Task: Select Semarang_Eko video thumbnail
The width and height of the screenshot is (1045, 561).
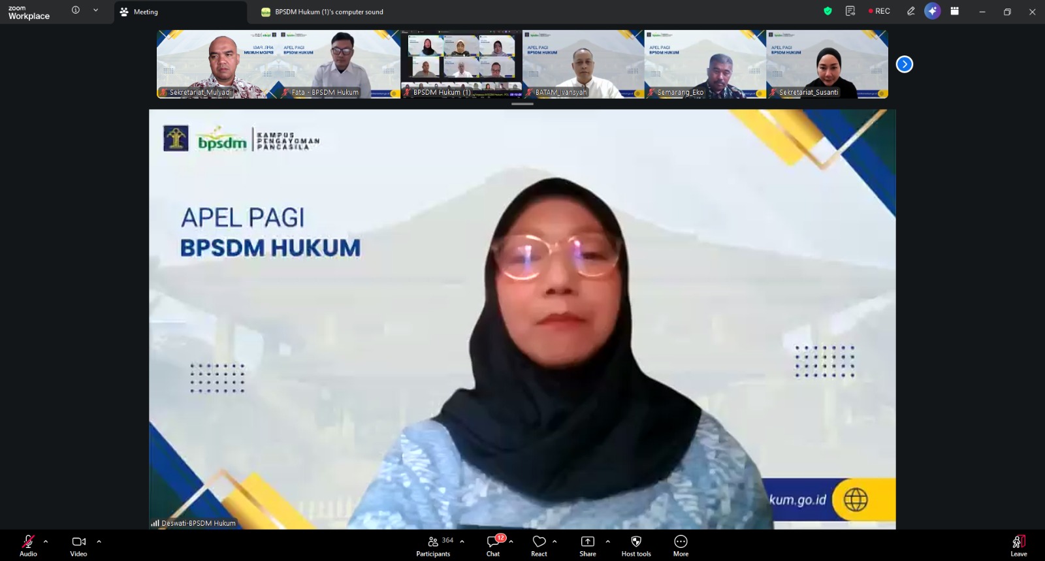Action: pyautogui.click(x=705, y=64)
